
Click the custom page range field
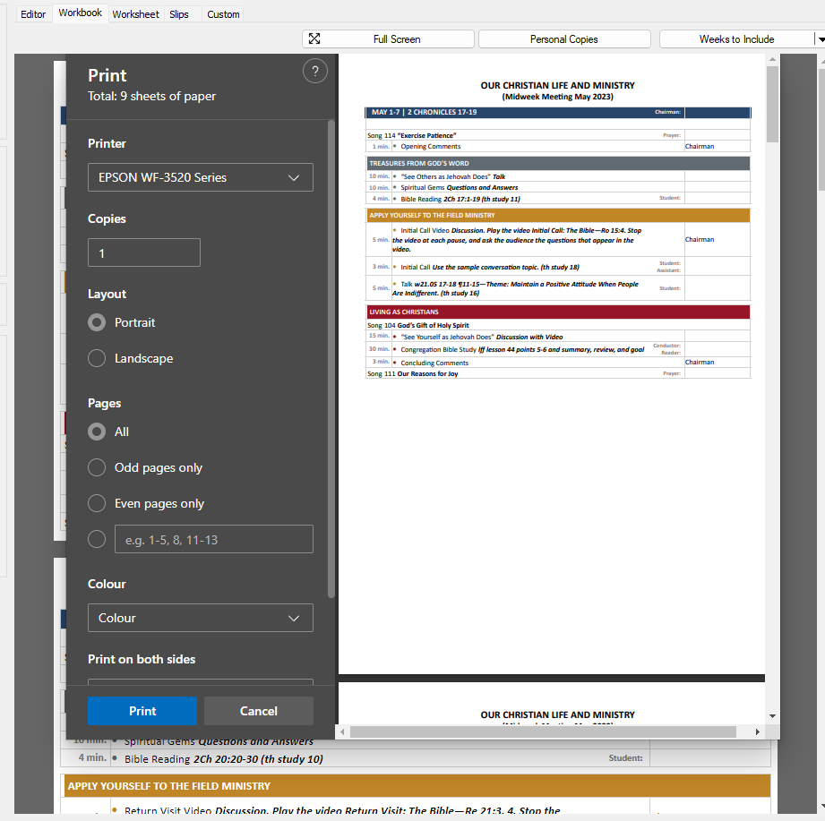coord(213,539)
